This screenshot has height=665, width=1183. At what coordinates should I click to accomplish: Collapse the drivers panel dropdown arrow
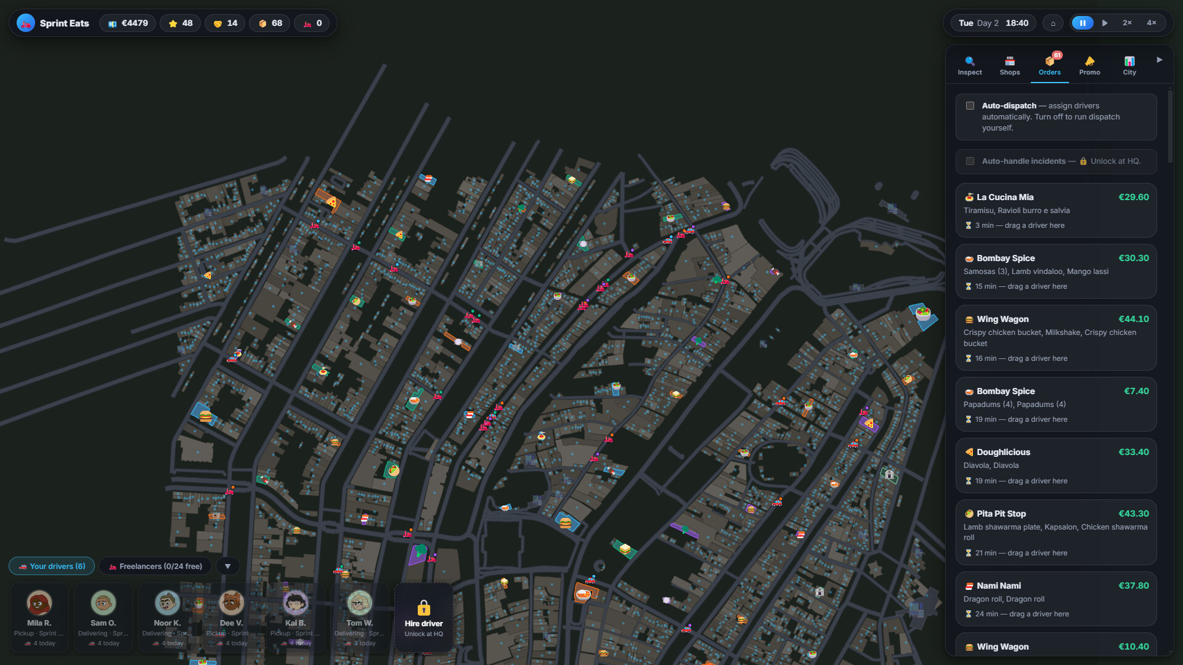click(228, 566)
